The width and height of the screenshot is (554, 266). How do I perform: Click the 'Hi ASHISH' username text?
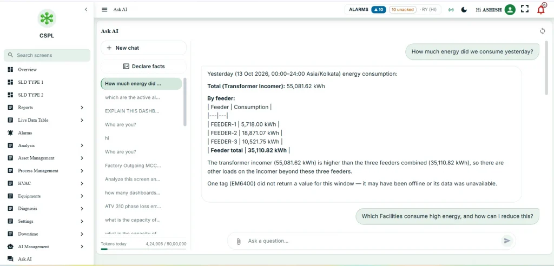click(x=489, y=10)
